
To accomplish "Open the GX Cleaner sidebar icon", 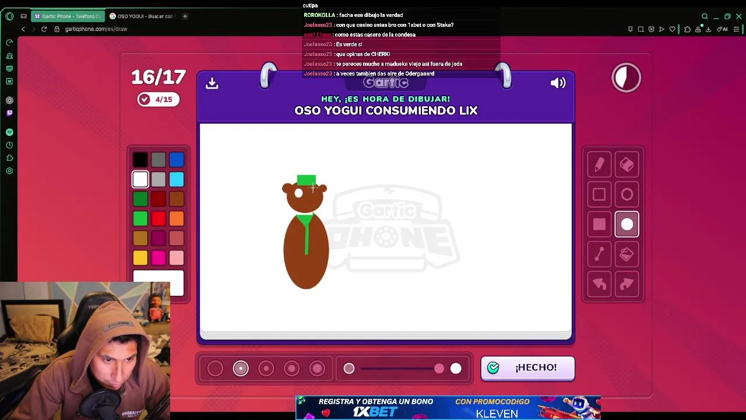I will 9,55.
